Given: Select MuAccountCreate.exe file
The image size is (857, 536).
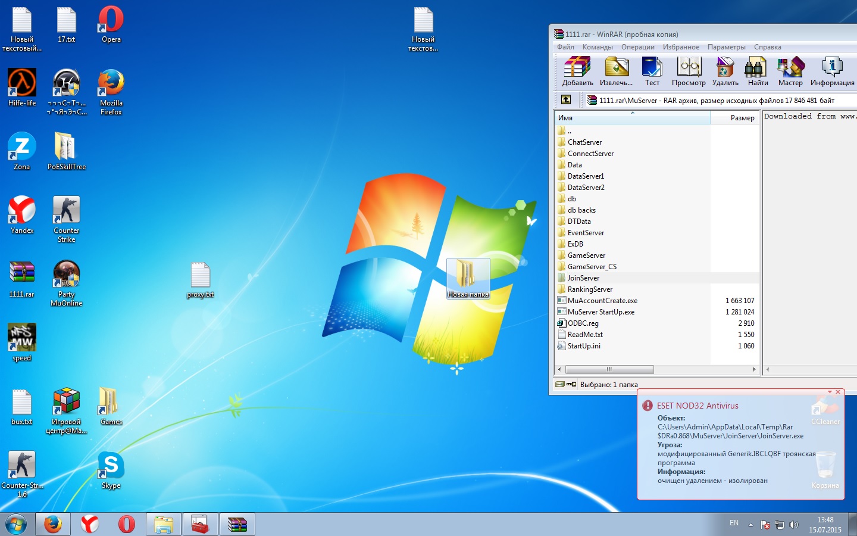Looking at the screenshot, I should 602,301.
